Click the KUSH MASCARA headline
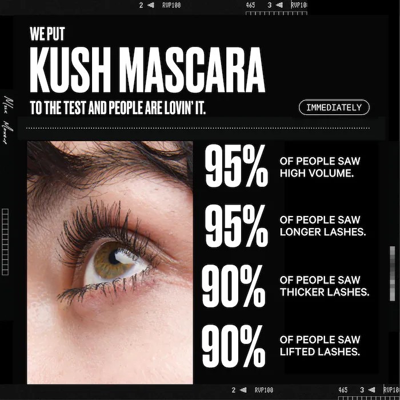Screen dimensions: 400x400 coord(147,70)
